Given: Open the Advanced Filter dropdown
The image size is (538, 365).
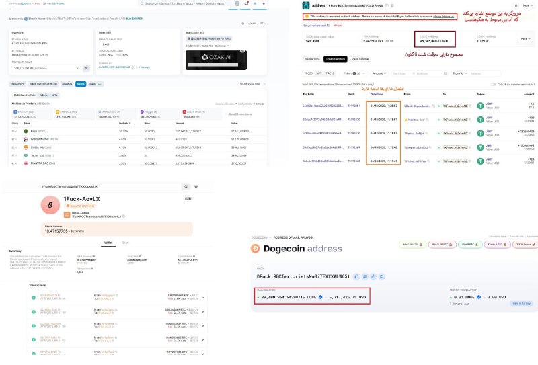Looking at the screenshot, I should [x=253, y=84].
